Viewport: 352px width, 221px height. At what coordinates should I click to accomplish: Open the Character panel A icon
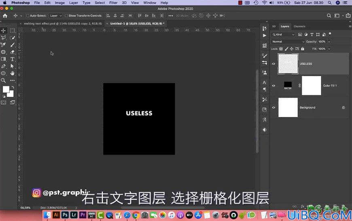click(265, 83)
